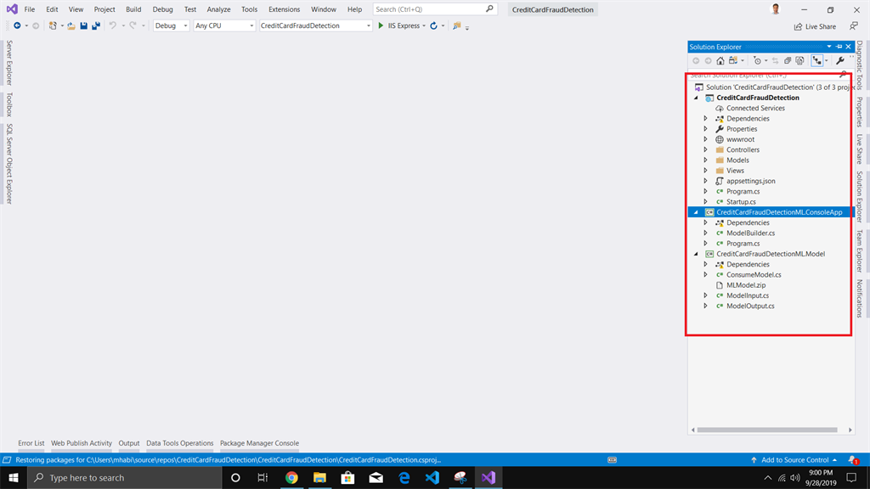The height and width of the screenshot is (489, 870).
Task: Open the user account avatar
Action: pos(776,8)
